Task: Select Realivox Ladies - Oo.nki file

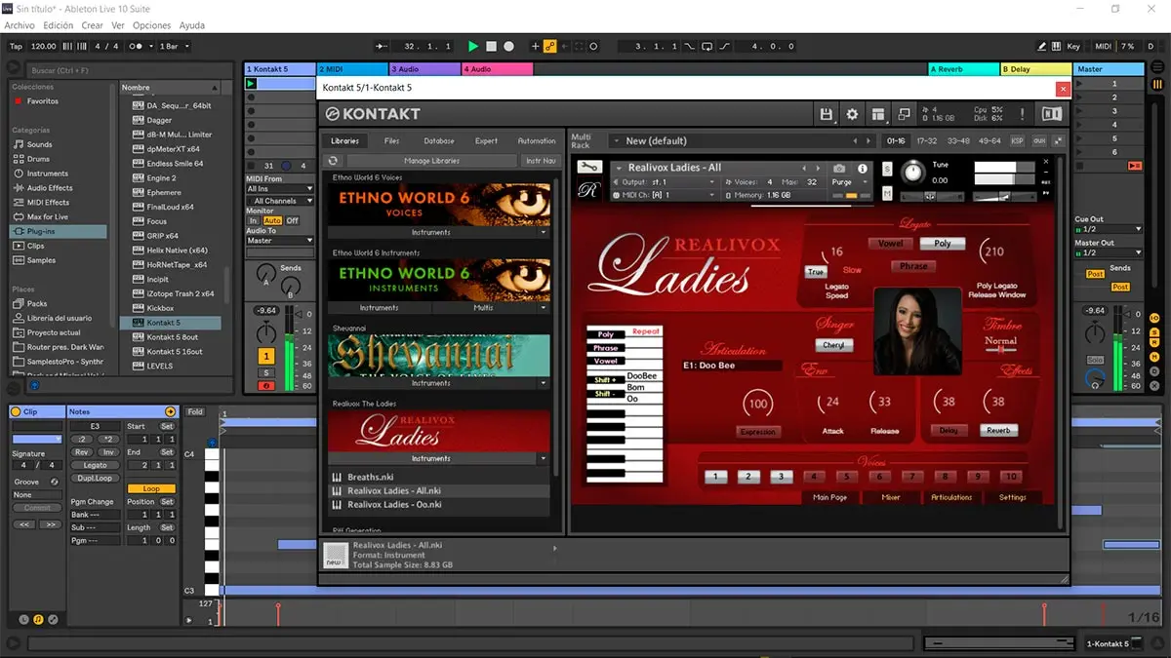Action: [394, 505]
